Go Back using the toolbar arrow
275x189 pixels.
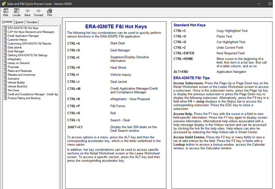[x=28, y=12]
